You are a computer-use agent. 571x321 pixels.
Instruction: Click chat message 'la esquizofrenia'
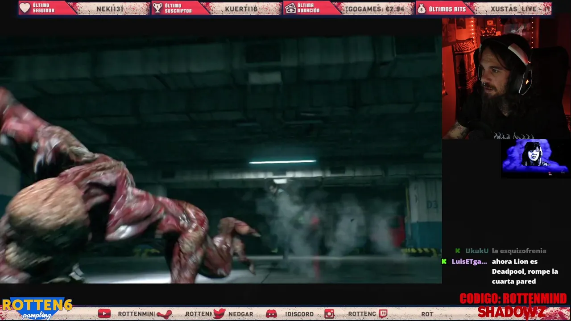[519, 251]
